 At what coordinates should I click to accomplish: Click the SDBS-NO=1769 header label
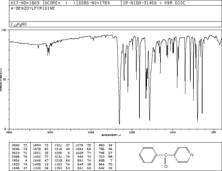click(x=94, y=3)
